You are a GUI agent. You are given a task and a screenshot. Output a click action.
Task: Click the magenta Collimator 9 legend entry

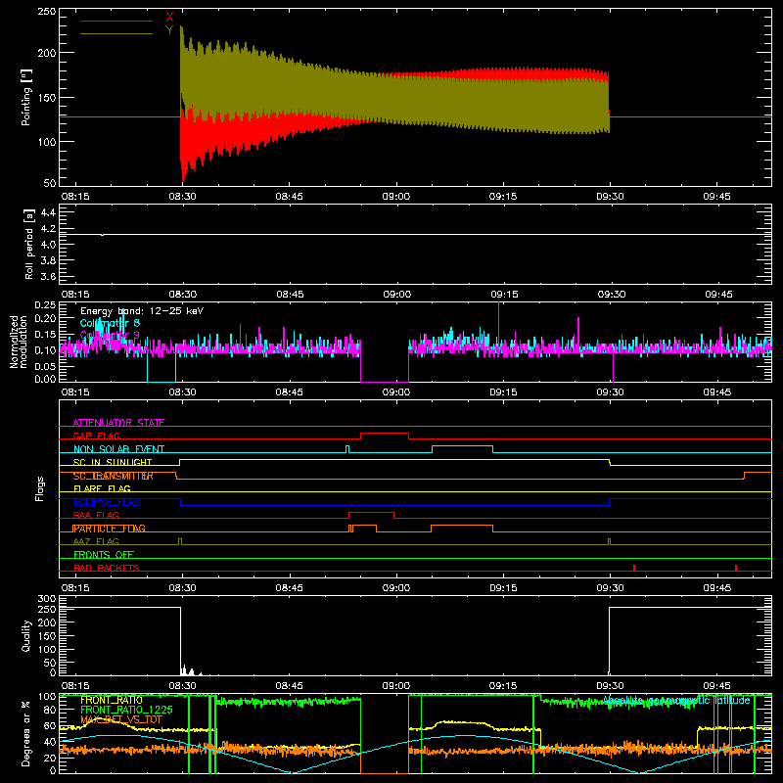click(x=110, y=335)
